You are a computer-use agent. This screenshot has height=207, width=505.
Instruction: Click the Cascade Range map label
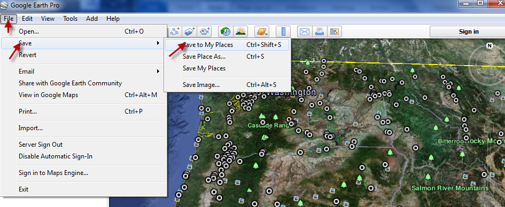pyautogui.click(x=269, y=125)
